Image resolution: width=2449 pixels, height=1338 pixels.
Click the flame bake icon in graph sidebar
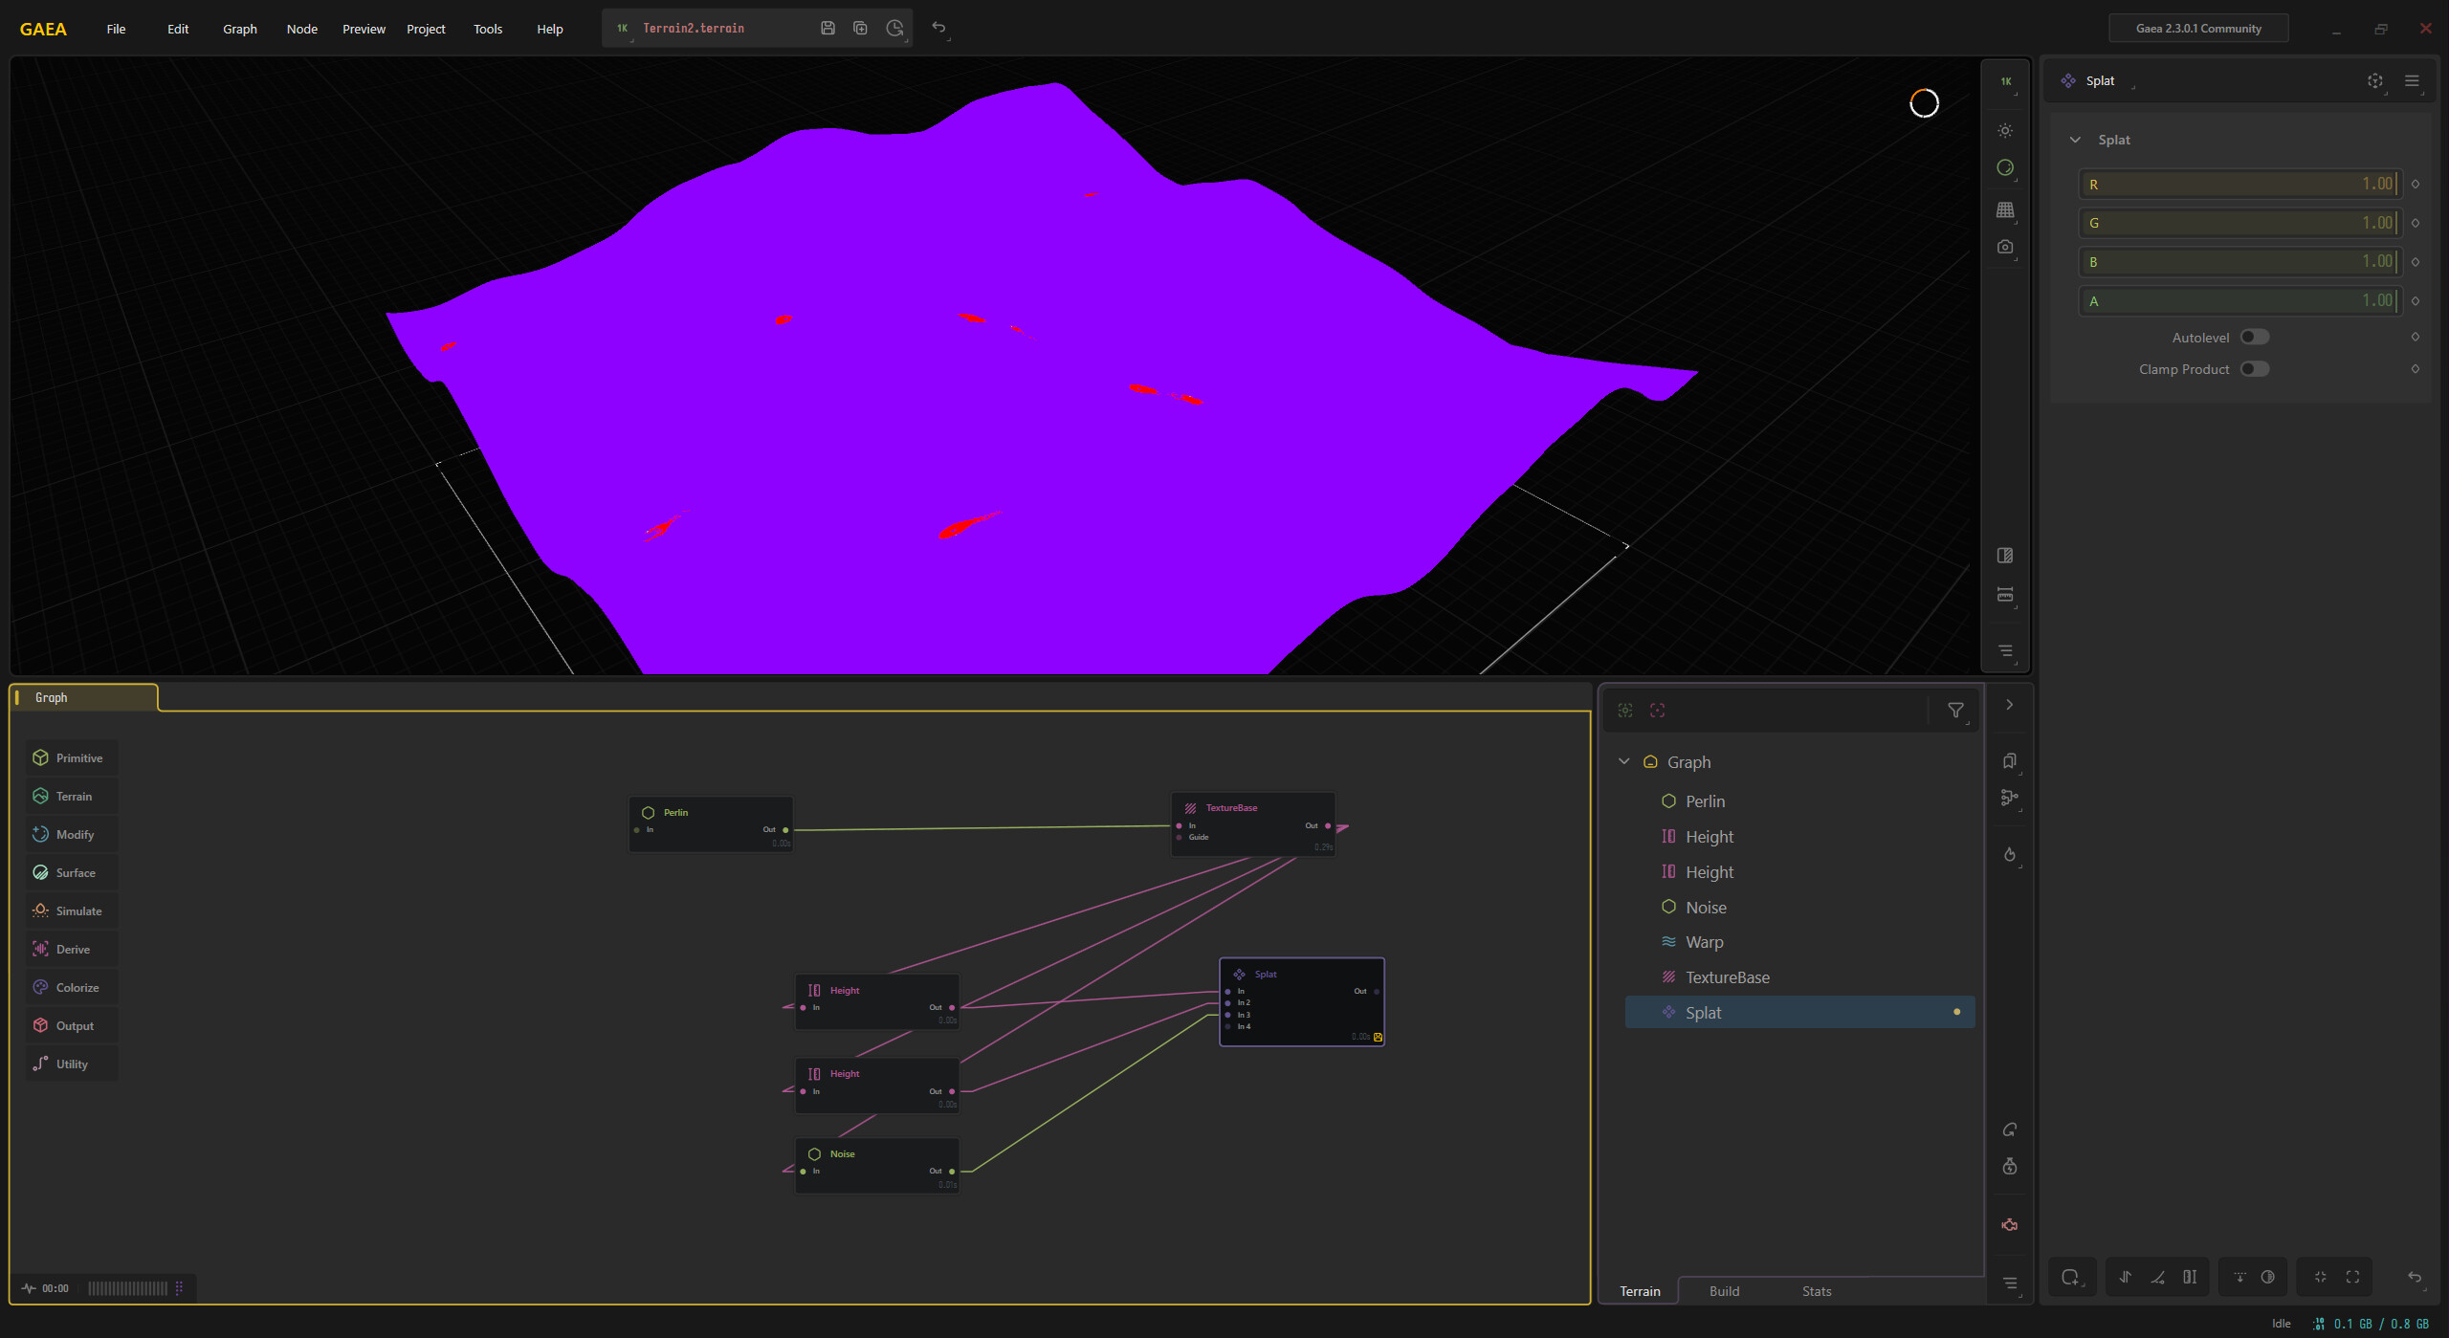(2009, 854)
